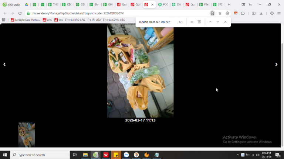Go to previous find result

[x=210, y=22]
